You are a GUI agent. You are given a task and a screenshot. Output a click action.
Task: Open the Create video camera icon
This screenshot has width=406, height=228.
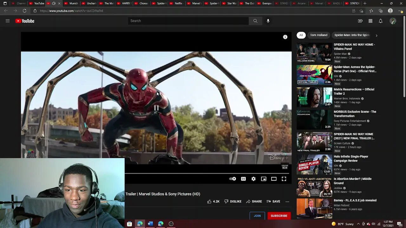coord(360,21)
